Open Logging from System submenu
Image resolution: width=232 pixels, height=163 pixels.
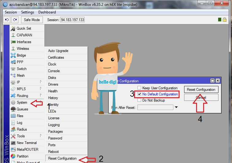coord(66,125)
